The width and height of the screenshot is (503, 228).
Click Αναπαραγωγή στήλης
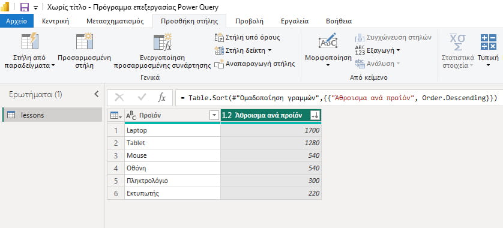point(255,64)
